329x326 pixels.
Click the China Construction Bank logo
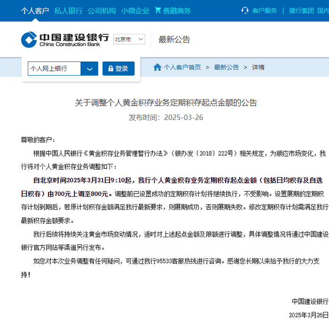click(x=65, y=39)
